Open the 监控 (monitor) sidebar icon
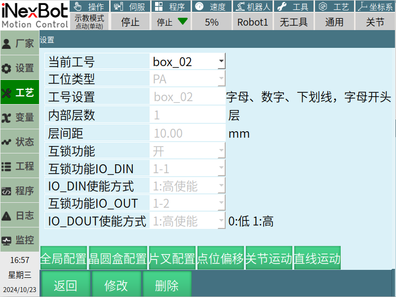The width and height of the screenshot is (396, 297). (x=7, y=241)
